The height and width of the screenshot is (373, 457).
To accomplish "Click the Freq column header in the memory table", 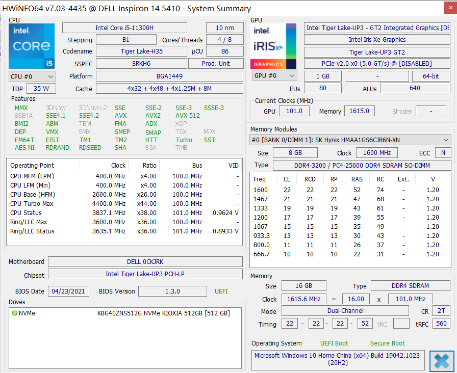I will click(x=259, y=179).
